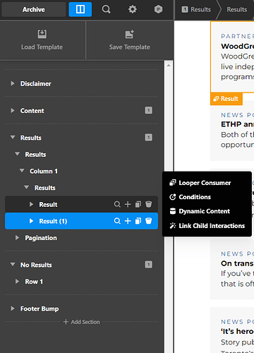
Task: Expand the Content section
Action: click(x=13, y=111)
